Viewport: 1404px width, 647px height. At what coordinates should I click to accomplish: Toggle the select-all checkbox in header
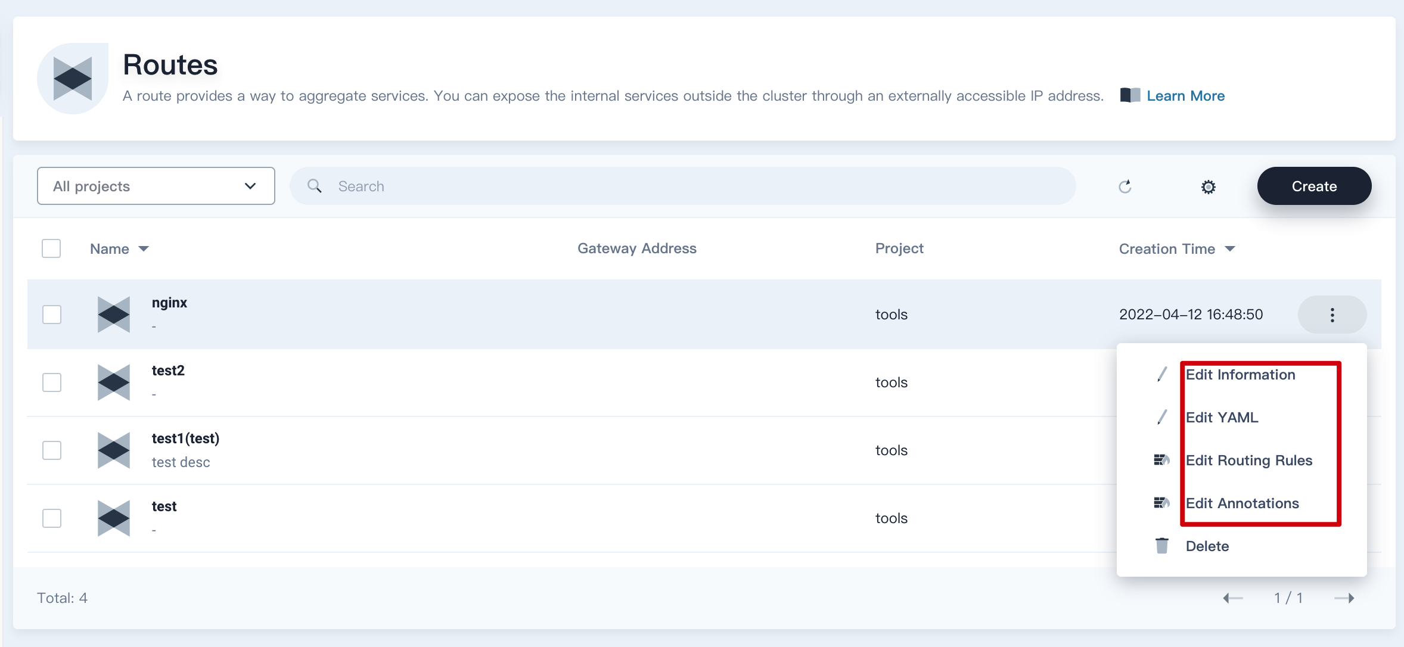(x=51, y=248)
